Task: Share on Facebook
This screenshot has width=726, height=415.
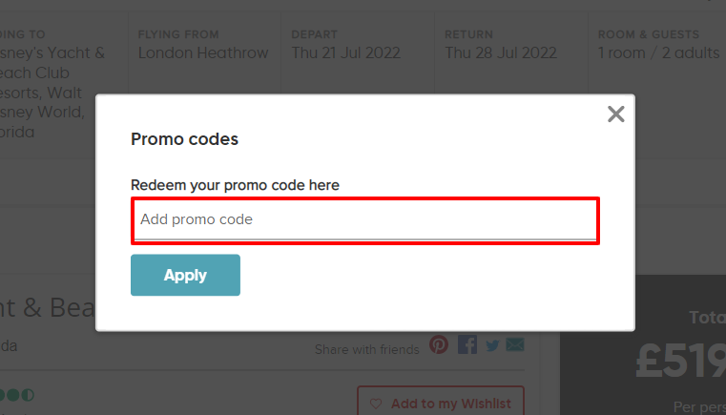Action: pyautogui.click(x=467, y=345)
